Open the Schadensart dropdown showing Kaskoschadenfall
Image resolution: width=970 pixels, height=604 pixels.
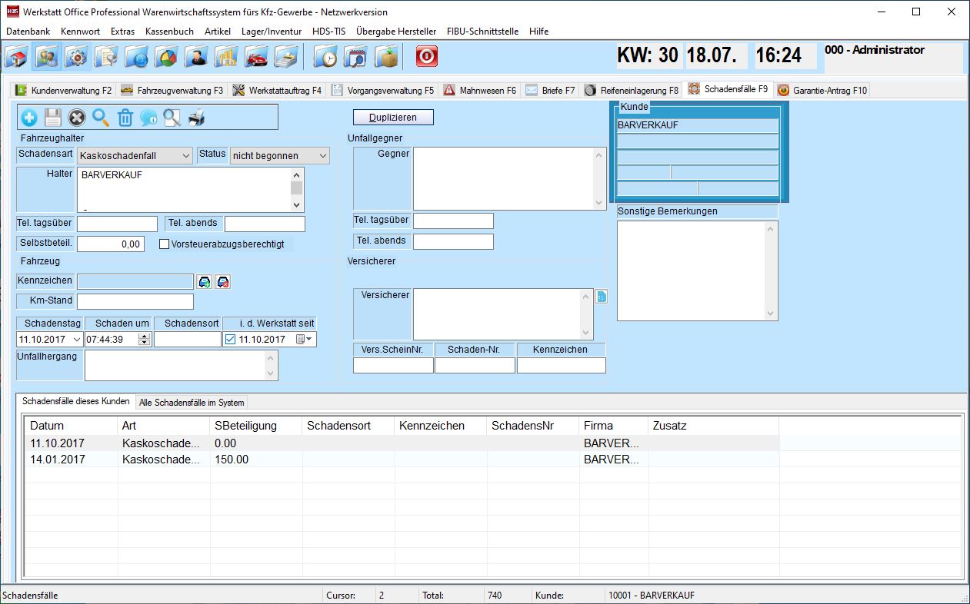click(184, 155)
